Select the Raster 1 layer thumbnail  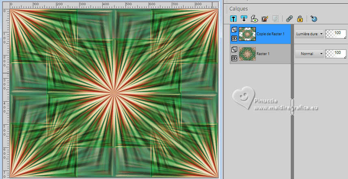coord(247,54)
